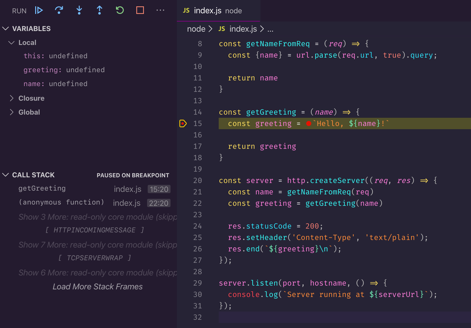Viewport: 471px width, 328px height.
Task: Click Load More Stack Frames
Action: 98,287
